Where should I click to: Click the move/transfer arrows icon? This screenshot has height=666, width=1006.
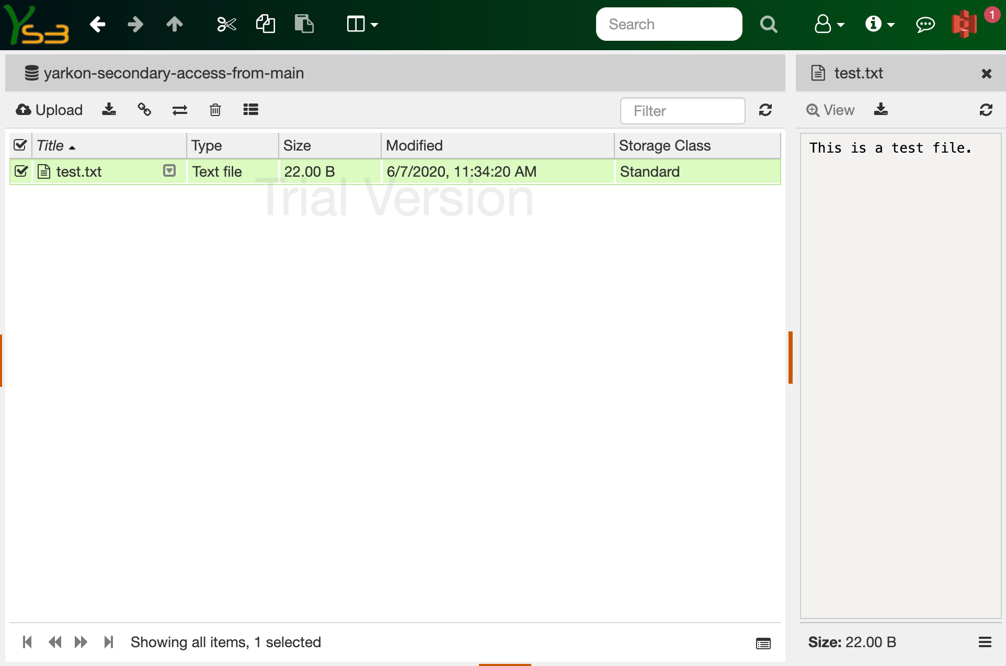(179, 109)
